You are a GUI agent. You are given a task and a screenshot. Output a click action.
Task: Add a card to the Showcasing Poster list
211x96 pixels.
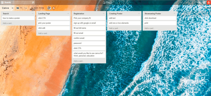coord(150,28)
